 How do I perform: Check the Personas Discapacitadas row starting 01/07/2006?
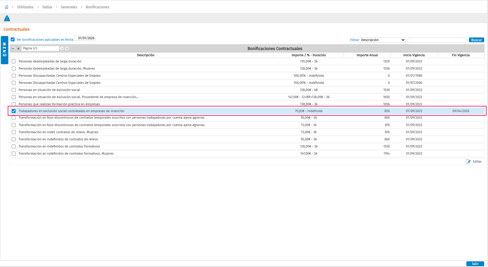tap(14, 83)
